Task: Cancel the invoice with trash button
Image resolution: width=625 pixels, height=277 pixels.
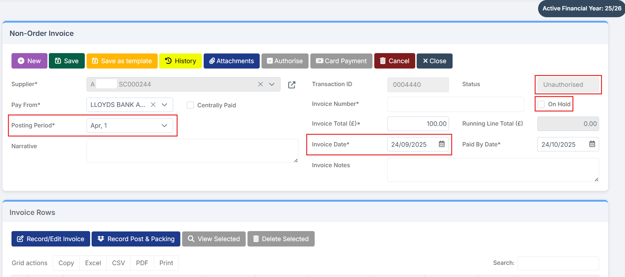Action: pyautogui.click(x=394, y=61)
